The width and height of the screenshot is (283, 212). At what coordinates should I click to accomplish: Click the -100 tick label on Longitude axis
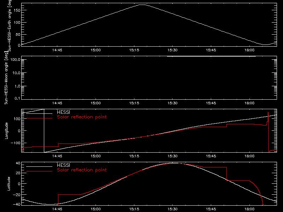[16, 143]
